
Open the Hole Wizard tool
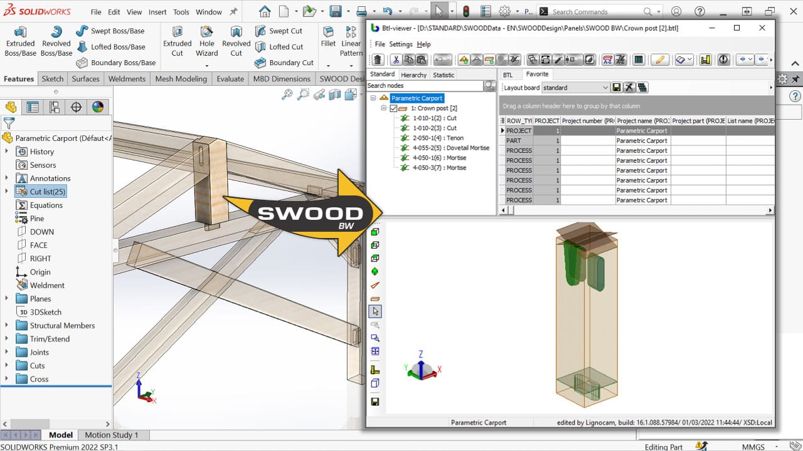206,42
